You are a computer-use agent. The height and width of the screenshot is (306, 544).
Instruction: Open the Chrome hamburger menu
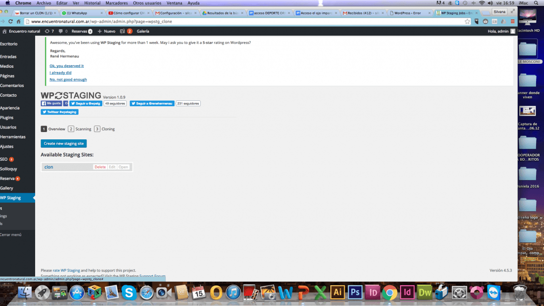pyautogui.click(x=512, y=22)
